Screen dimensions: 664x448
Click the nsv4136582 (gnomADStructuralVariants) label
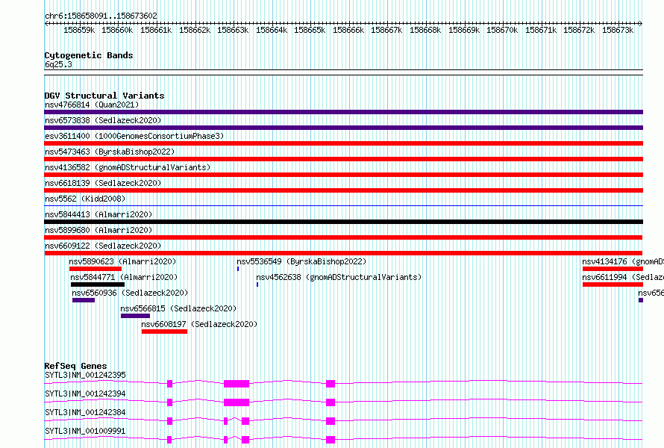(128, 167)
